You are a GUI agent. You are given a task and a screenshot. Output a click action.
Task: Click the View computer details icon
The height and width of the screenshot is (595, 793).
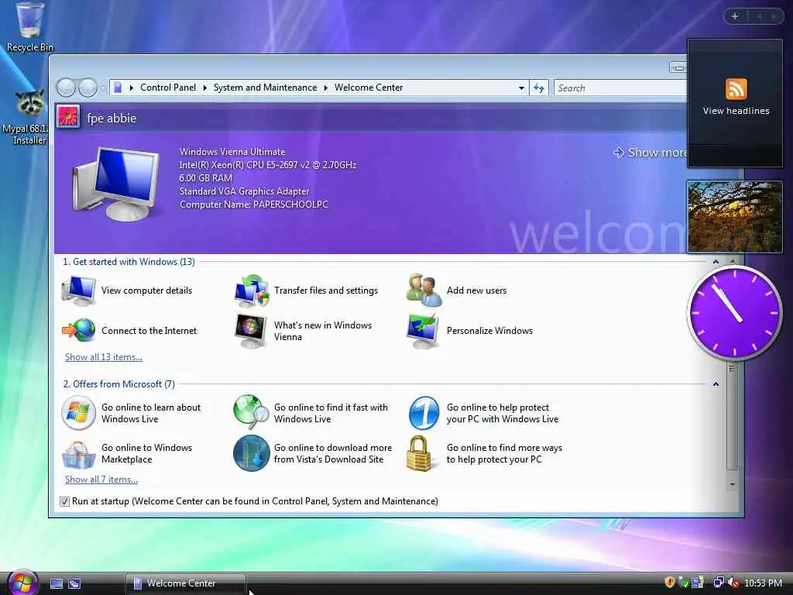coord(78,291)
